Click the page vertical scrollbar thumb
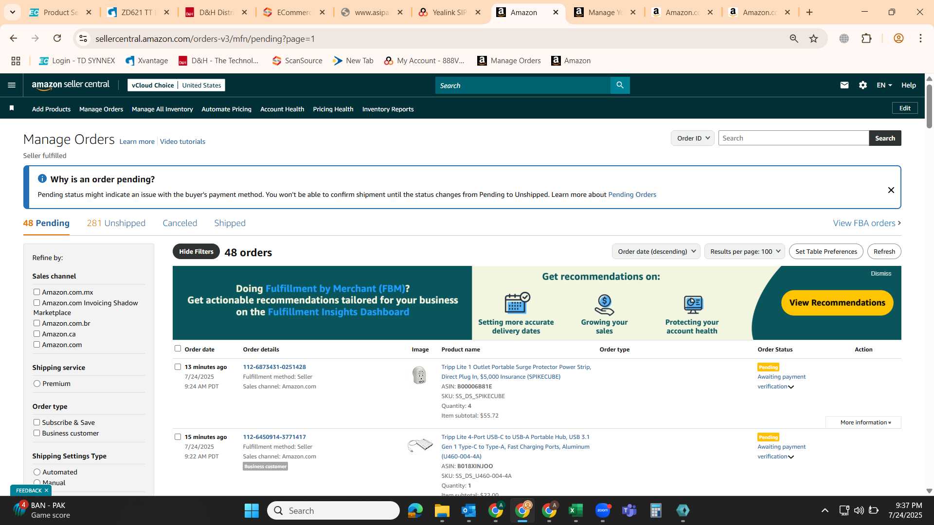Screen dimensions: 934x525 [x=929, y=106]
